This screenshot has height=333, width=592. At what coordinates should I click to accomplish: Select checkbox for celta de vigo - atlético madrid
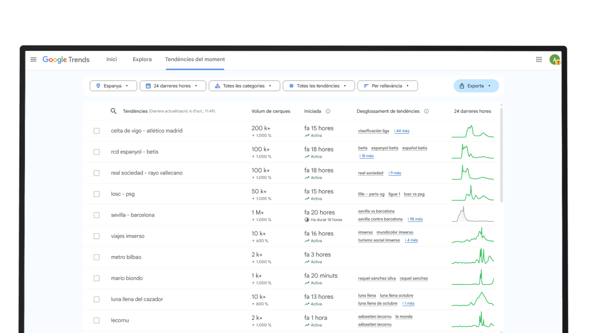pos(97,131)
